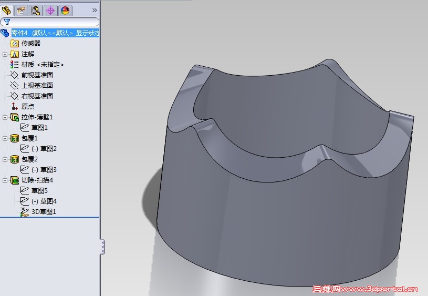Image resolution: width=428 pixels, height=296 pixels.
Task: Click the panel collapse handle on the splitter
Action: pos(102,247)
